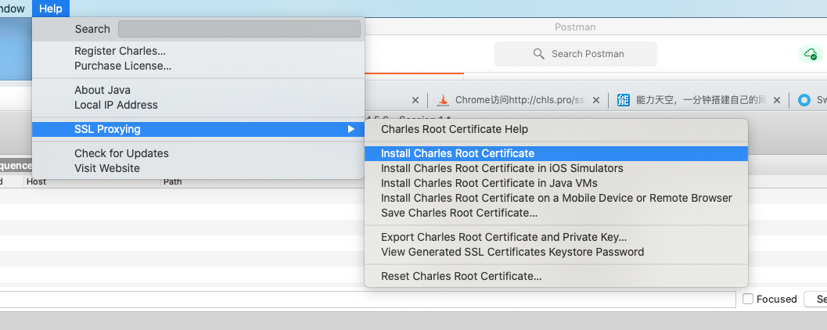The width and height of the screenshot is (827, 330).
Task: Click the blue circle favicon on the Sw tab
Action: click(x=804, y=100)
